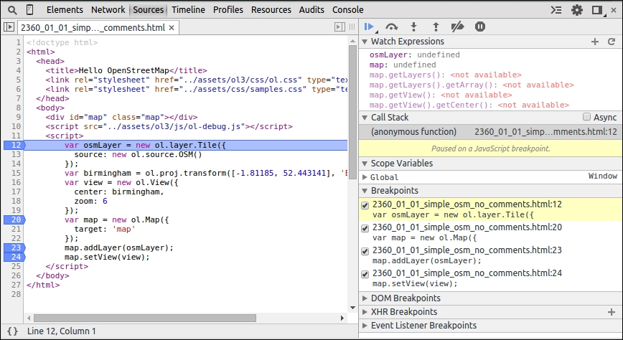This screenshot has width=623, height=340.
Task: Click horizontal scrollbar in code editor
Action: 145,318
